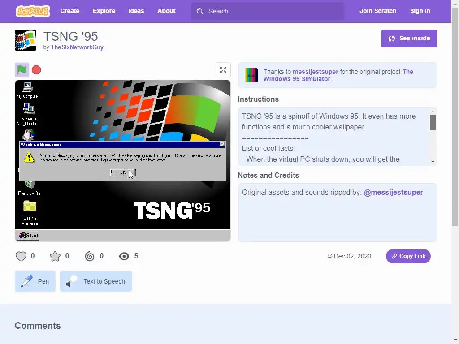Click the Text to Speech extension chip
The image size is (459, 344).
[x=96, y=281]
